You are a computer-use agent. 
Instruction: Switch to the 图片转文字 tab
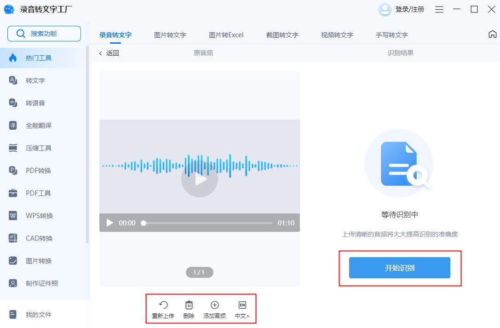(x=170, y=35)
